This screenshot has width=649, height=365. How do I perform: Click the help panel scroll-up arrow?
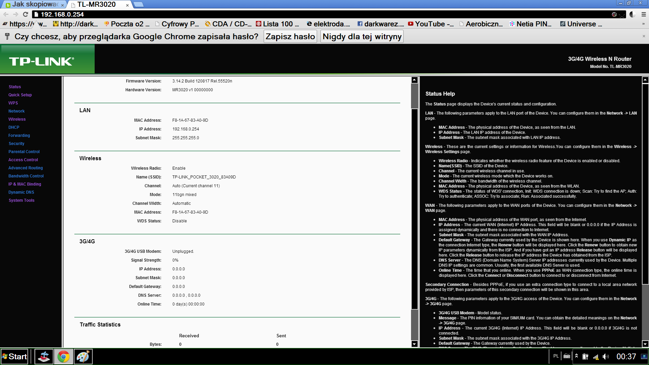tap(645, 80)
